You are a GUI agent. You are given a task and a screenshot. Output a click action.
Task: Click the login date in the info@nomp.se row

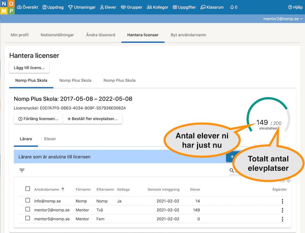coord(168,201)
